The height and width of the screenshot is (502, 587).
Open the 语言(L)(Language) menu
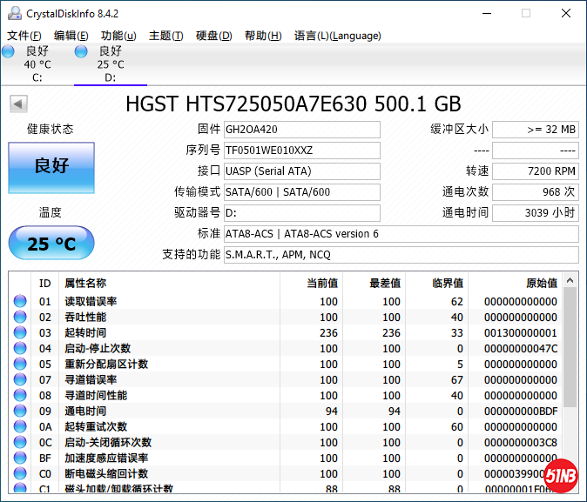tap(337, 36)
